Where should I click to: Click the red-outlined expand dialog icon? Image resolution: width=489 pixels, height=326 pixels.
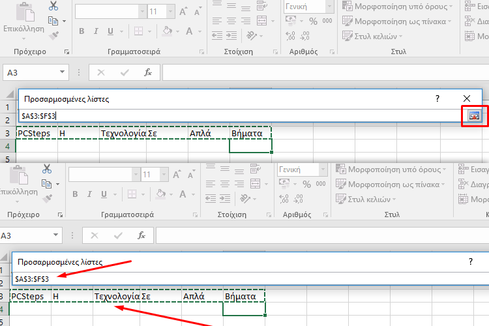coord(474,115)
